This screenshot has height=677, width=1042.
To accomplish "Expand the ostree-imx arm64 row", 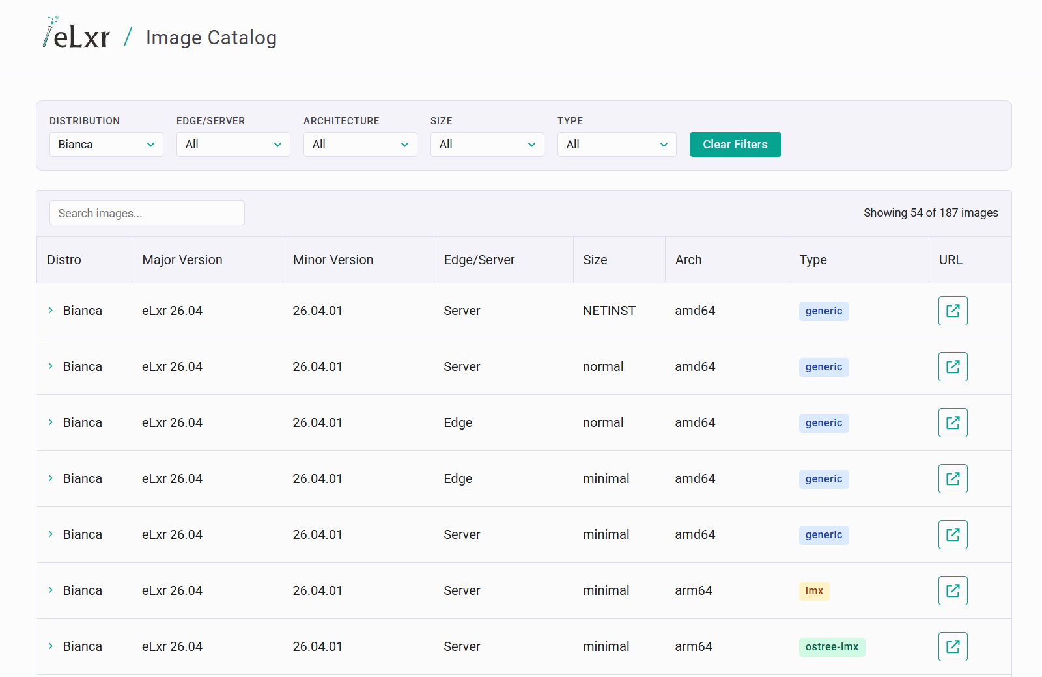I will [51, 646].
